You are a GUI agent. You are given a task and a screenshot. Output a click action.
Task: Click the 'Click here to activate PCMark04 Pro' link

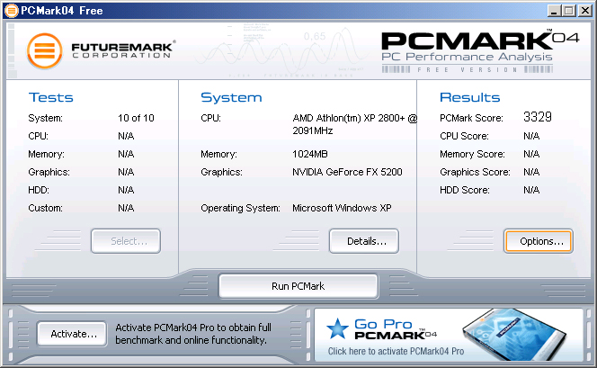point(396,352)
